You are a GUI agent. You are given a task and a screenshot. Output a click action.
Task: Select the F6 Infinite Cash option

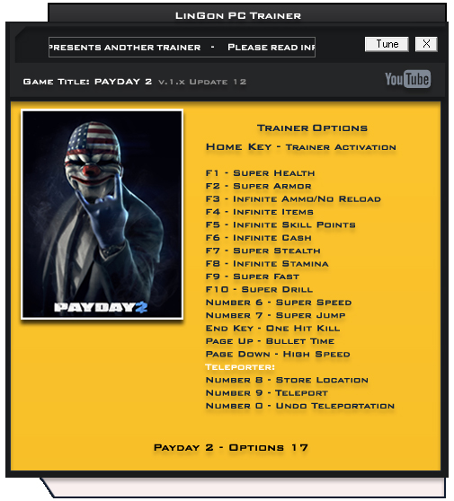tap(259, 238)
